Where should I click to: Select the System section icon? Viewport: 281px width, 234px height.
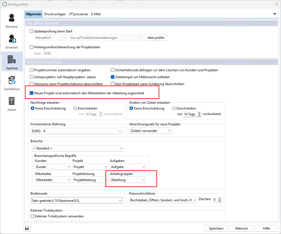[12, 60]
